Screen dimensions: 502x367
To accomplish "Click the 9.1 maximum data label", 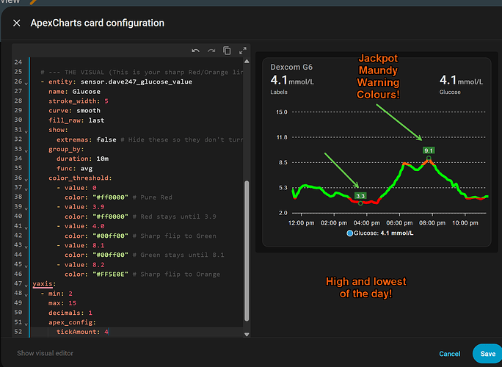I will (429, 150).
